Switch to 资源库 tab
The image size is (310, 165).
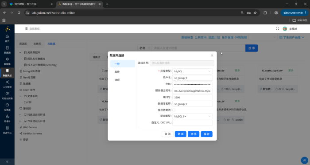coord(23,43)
